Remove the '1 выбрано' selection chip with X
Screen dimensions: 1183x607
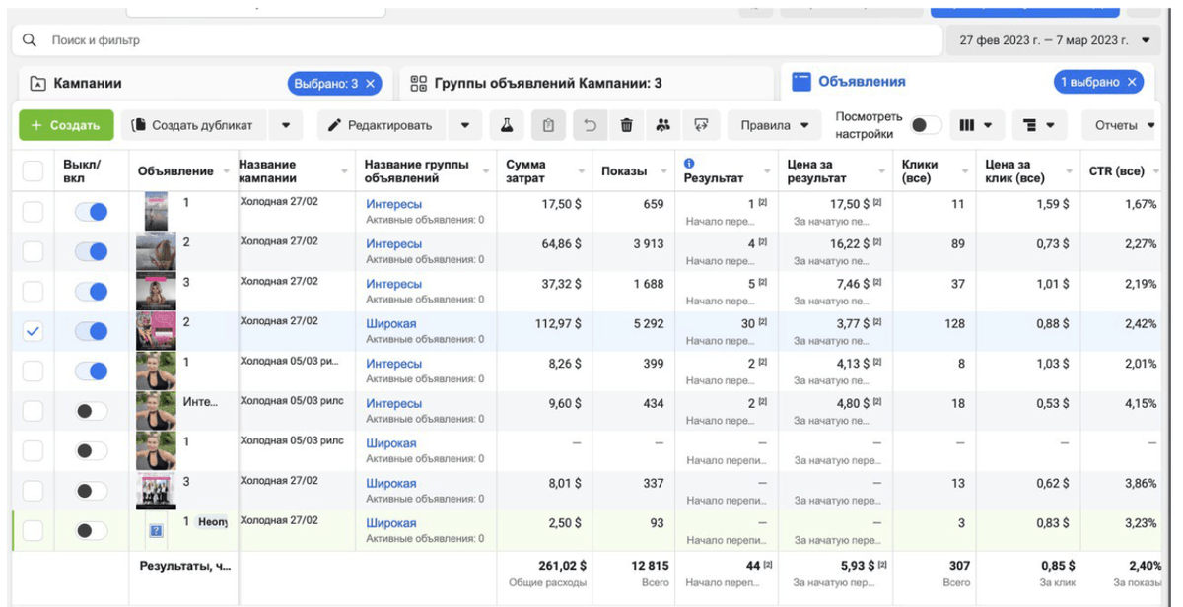pos(1132,83)
